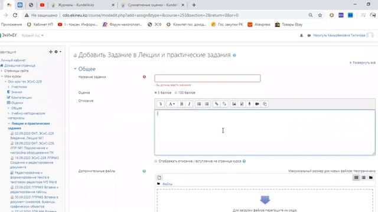The height and width of the screenshot is (212, 378).
Task: Switch file manager to icon grid view
Action: [x=356, y=178]
